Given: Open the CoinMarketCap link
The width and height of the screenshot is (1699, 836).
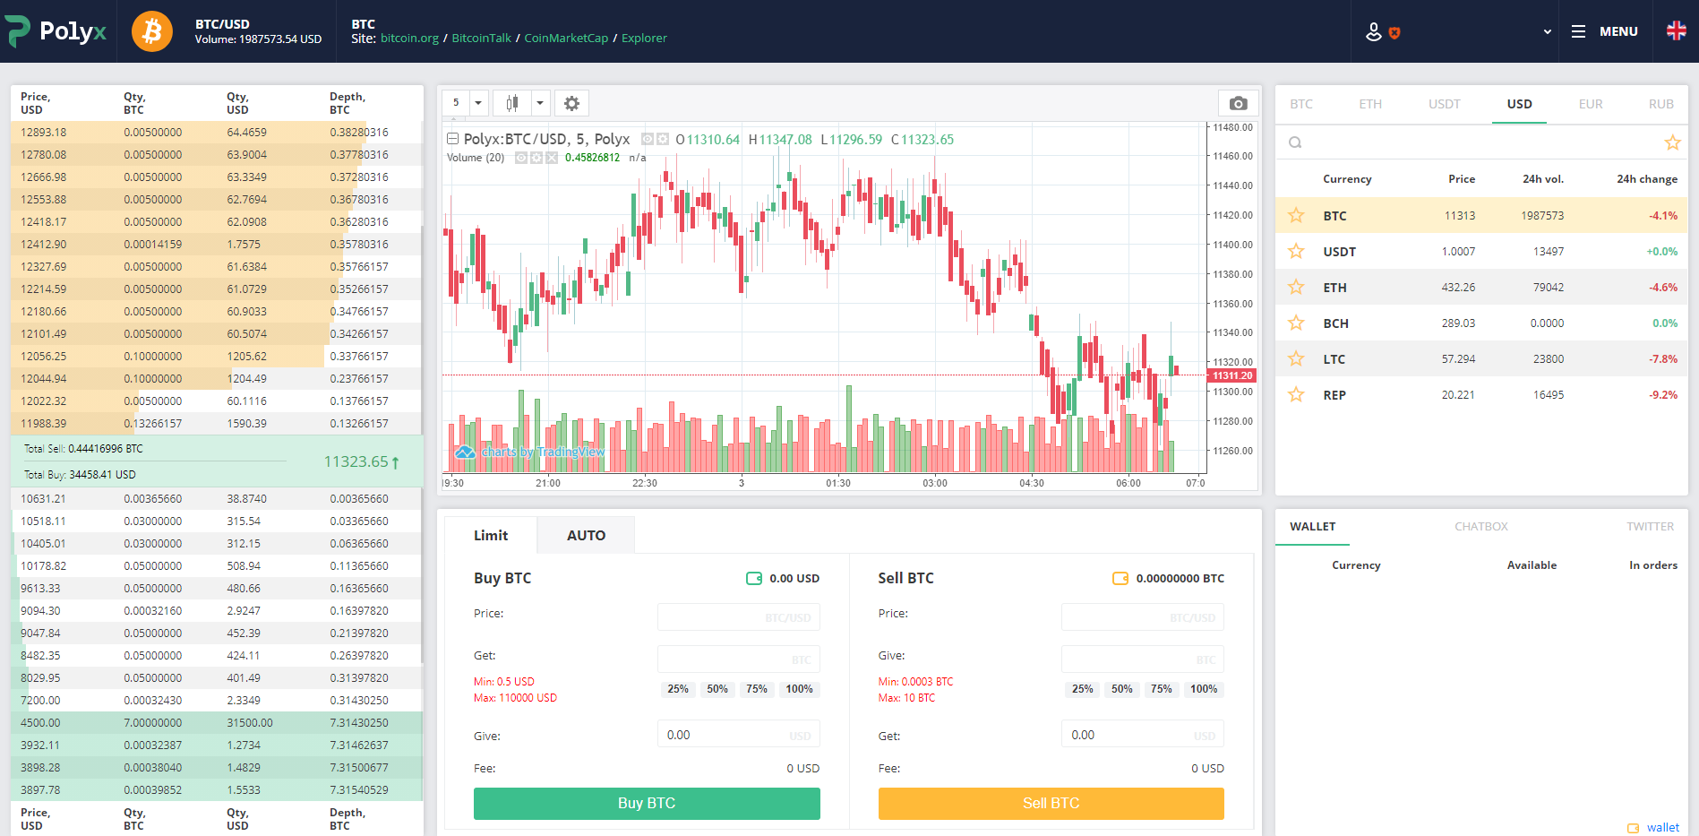Looking at the screenshot, I should (x=566, y=39).
